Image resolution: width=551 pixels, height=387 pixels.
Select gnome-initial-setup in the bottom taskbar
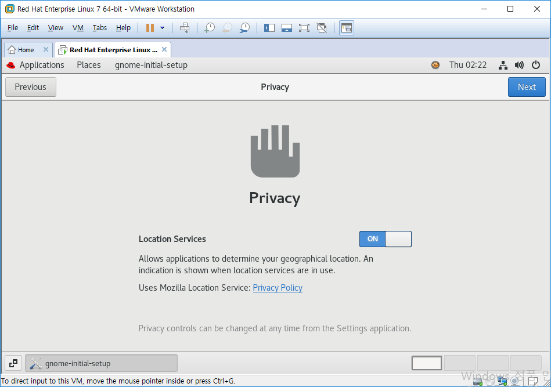(101, 363)
